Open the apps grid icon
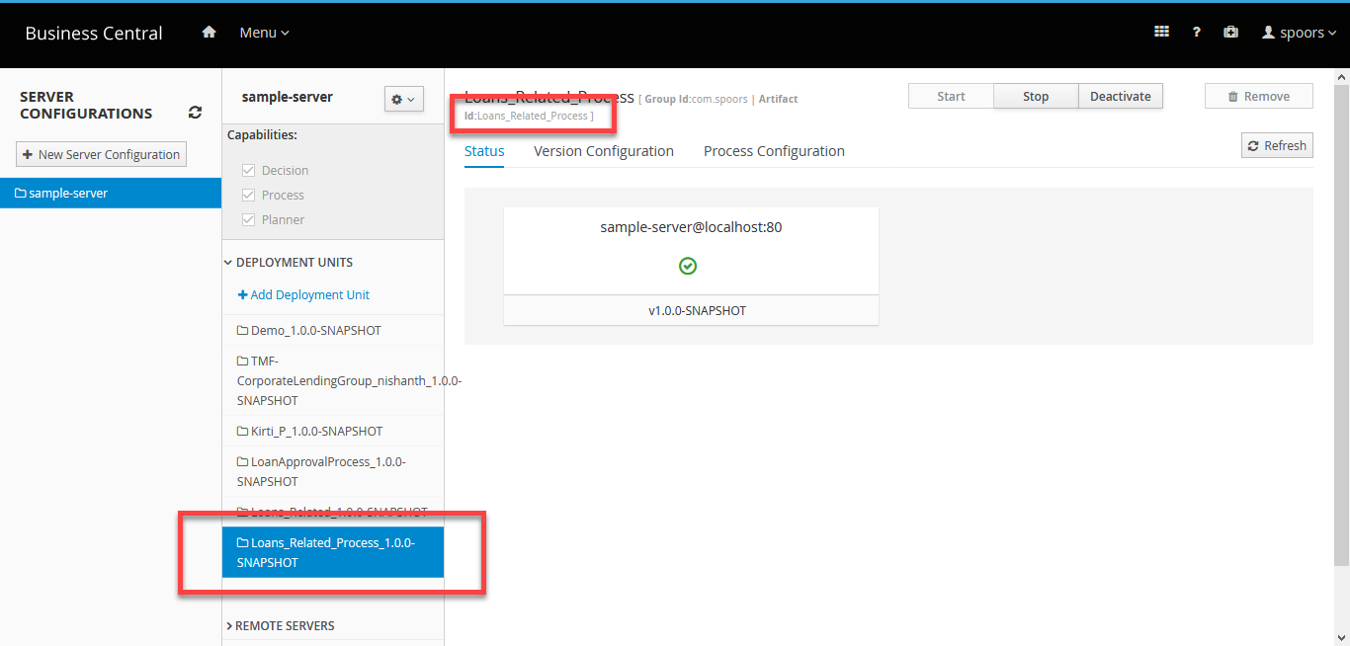 [x=1161, y=33]
